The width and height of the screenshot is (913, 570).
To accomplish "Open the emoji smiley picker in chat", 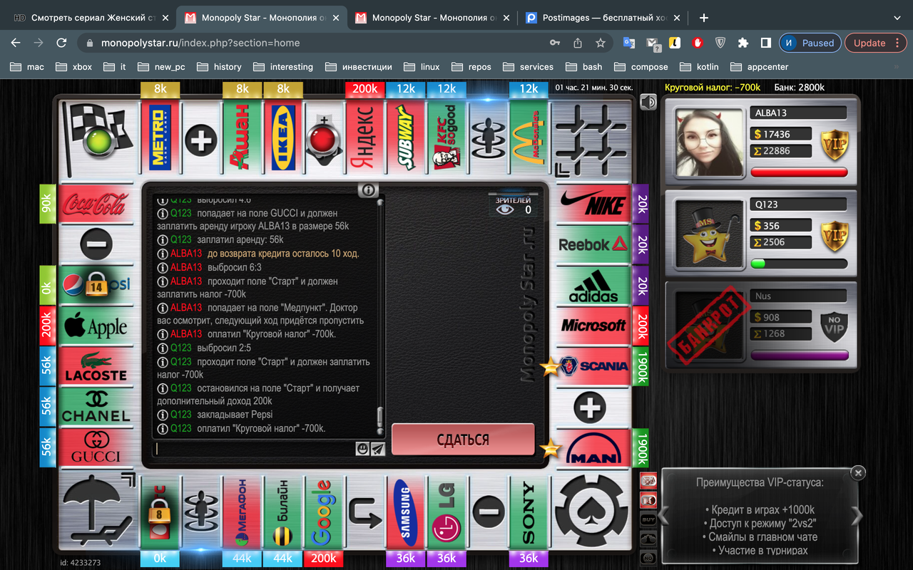I will tap(362, 449).
